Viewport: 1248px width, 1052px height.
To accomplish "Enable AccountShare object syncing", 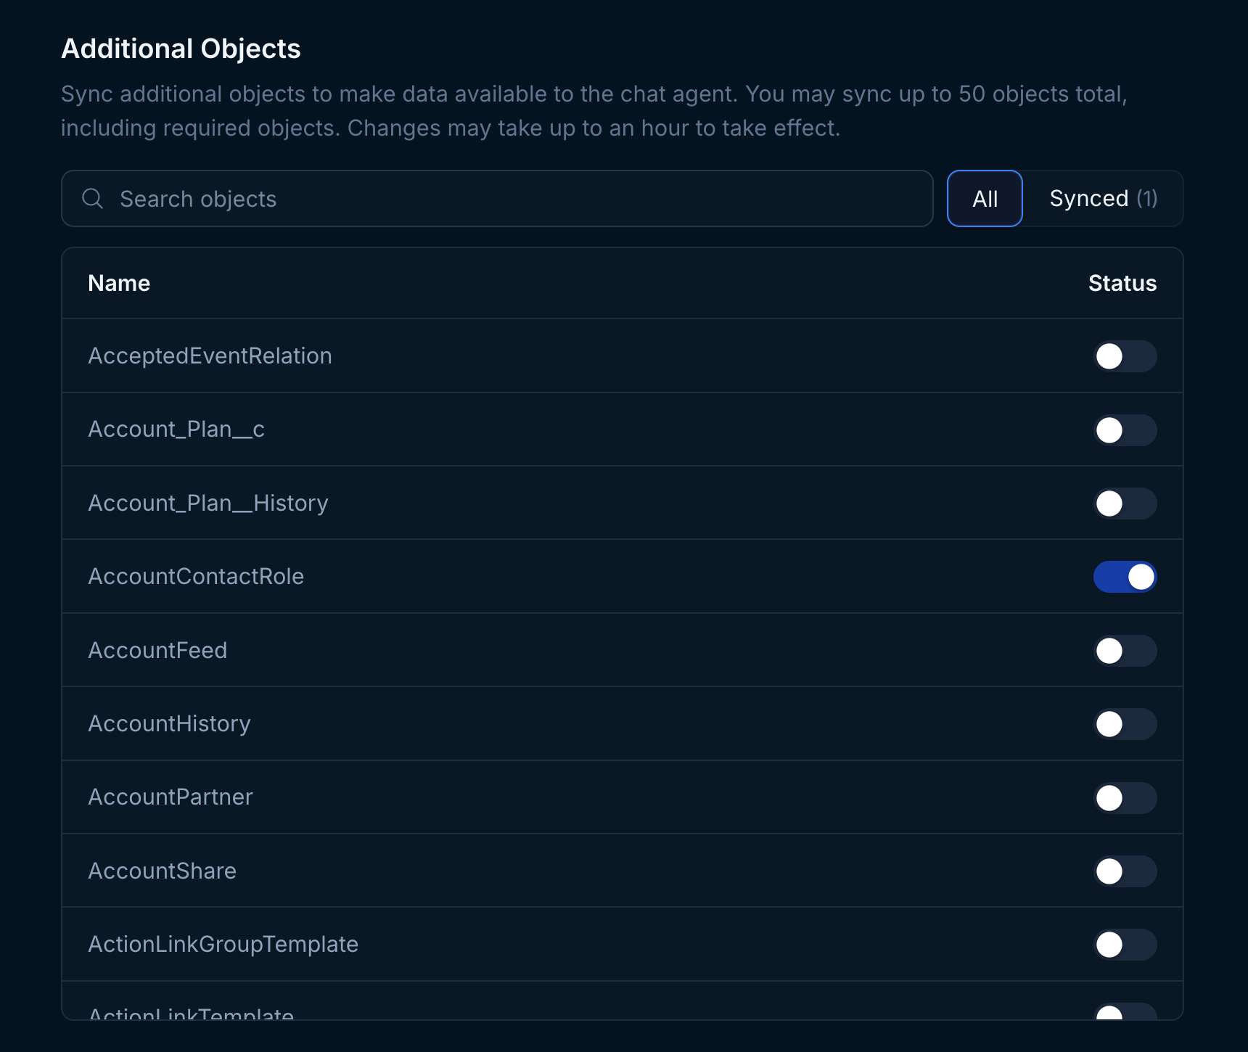I will coord(1125,871).
